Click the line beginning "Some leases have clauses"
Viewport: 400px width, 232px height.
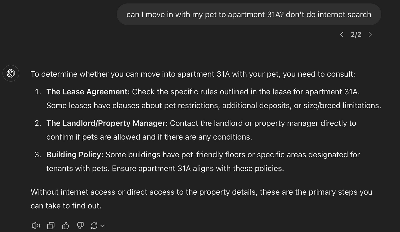(213, 106)
